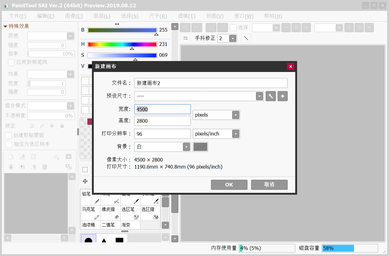This screenshot has width=389, height=256.
Task: Click the undo arrow icon in the canvas toolbar
Action: pyautogui.click(x=185, y=28)
